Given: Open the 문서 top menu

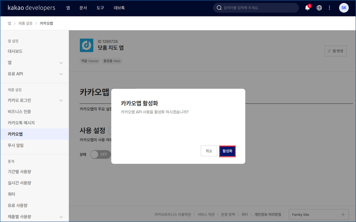Looking at the screenshot, I should pyautogui.click(x=83, y=8).
